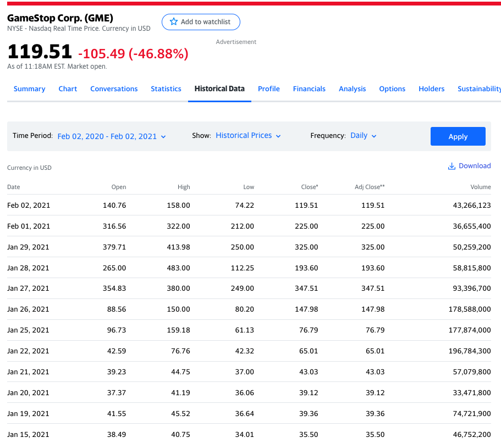Viewport: 501px width, 443px height.
Task: Open the Options tab
Action: pos(392,89)
